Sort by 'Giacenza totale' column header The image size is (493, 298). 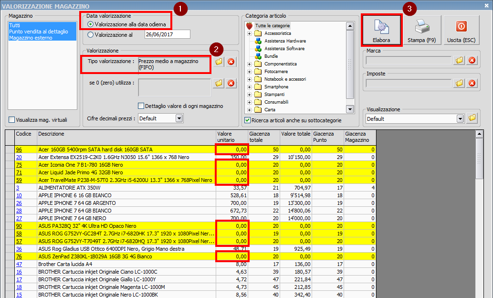264,138
